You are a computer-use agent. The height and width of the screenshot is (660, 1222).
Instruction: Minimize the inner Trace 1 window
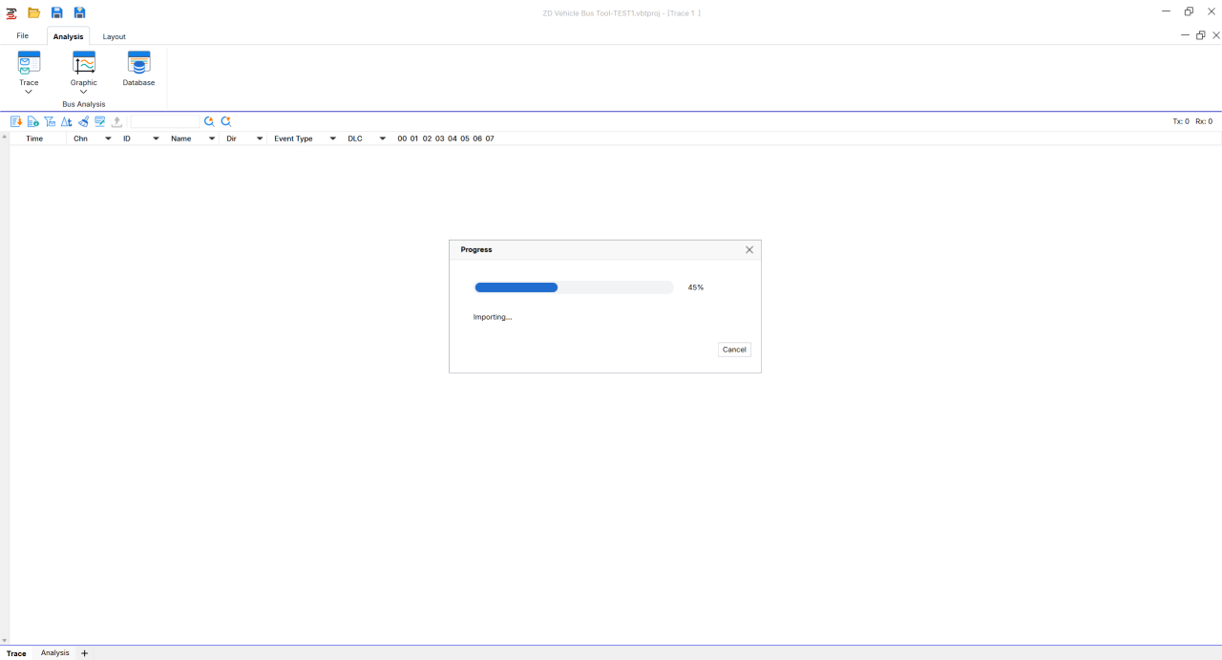pyautogui.click(x=1186, y=35)
